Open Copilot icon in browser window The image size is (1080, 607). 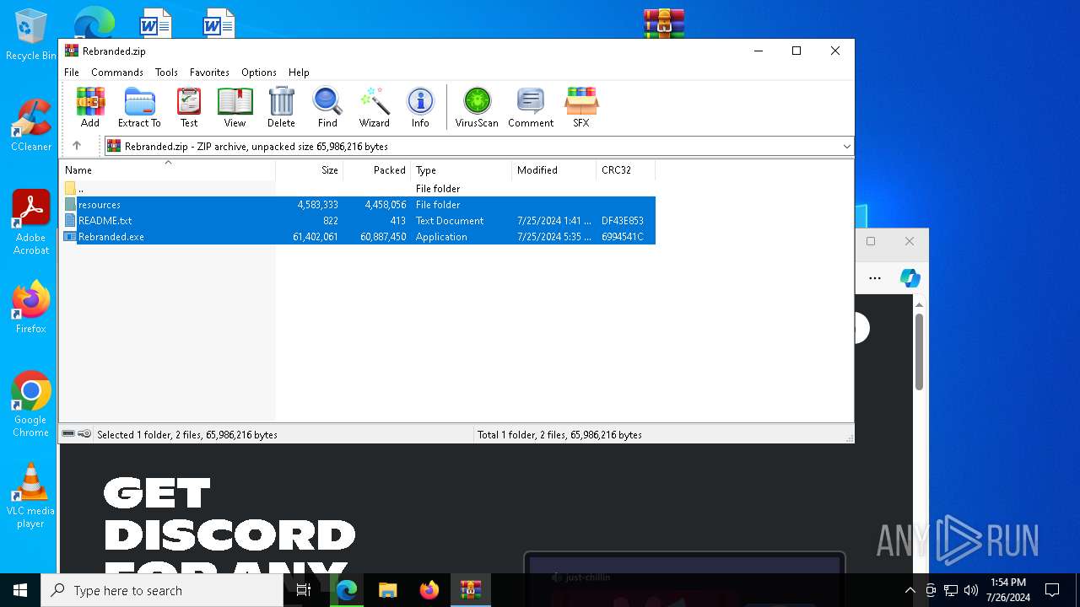tap(910, 278)
